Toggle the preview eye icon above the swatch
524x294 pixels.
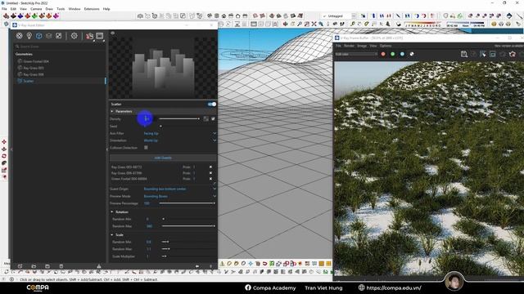[x=113, y=33]
